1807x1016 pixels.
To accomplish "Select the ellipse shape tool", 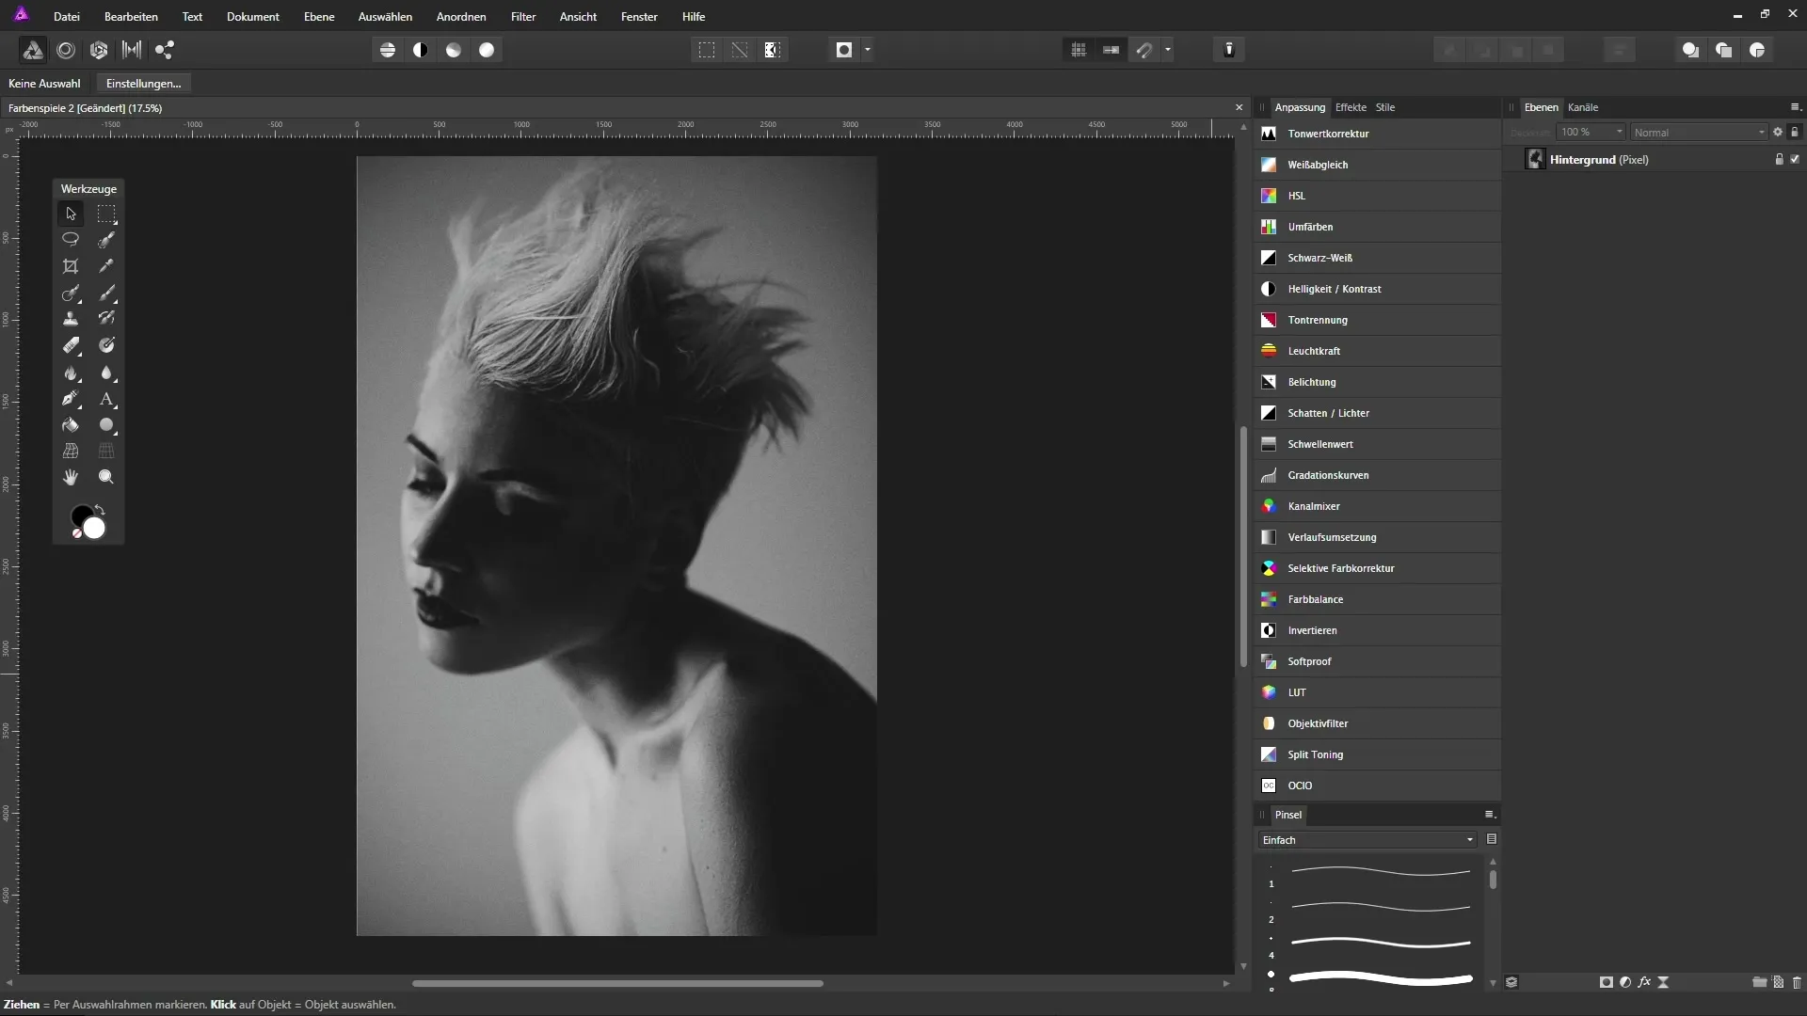I will [106, 425].
